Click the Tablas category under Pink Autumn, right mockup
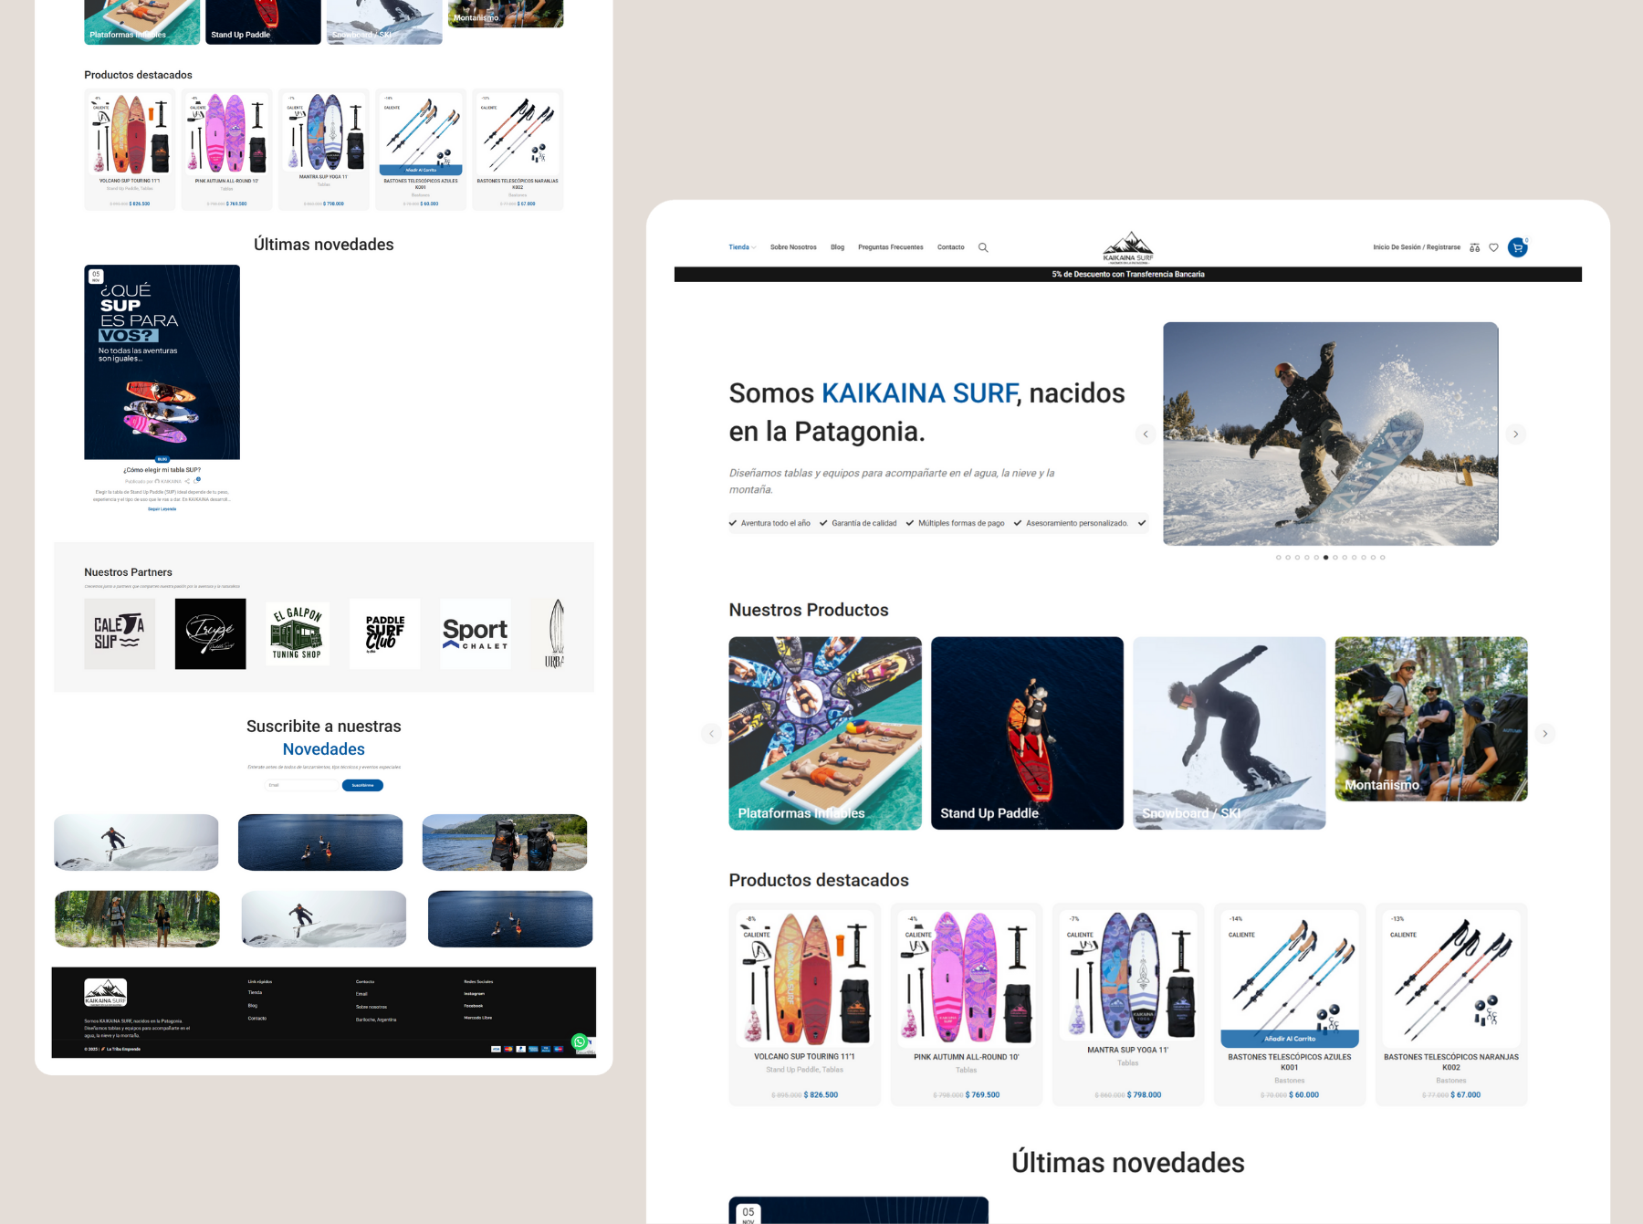 pyautogui.click(x=966, y=1070)
